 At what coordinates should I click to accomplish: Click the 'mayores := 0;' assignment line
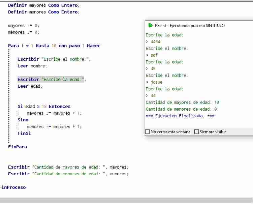pos(24,26)
